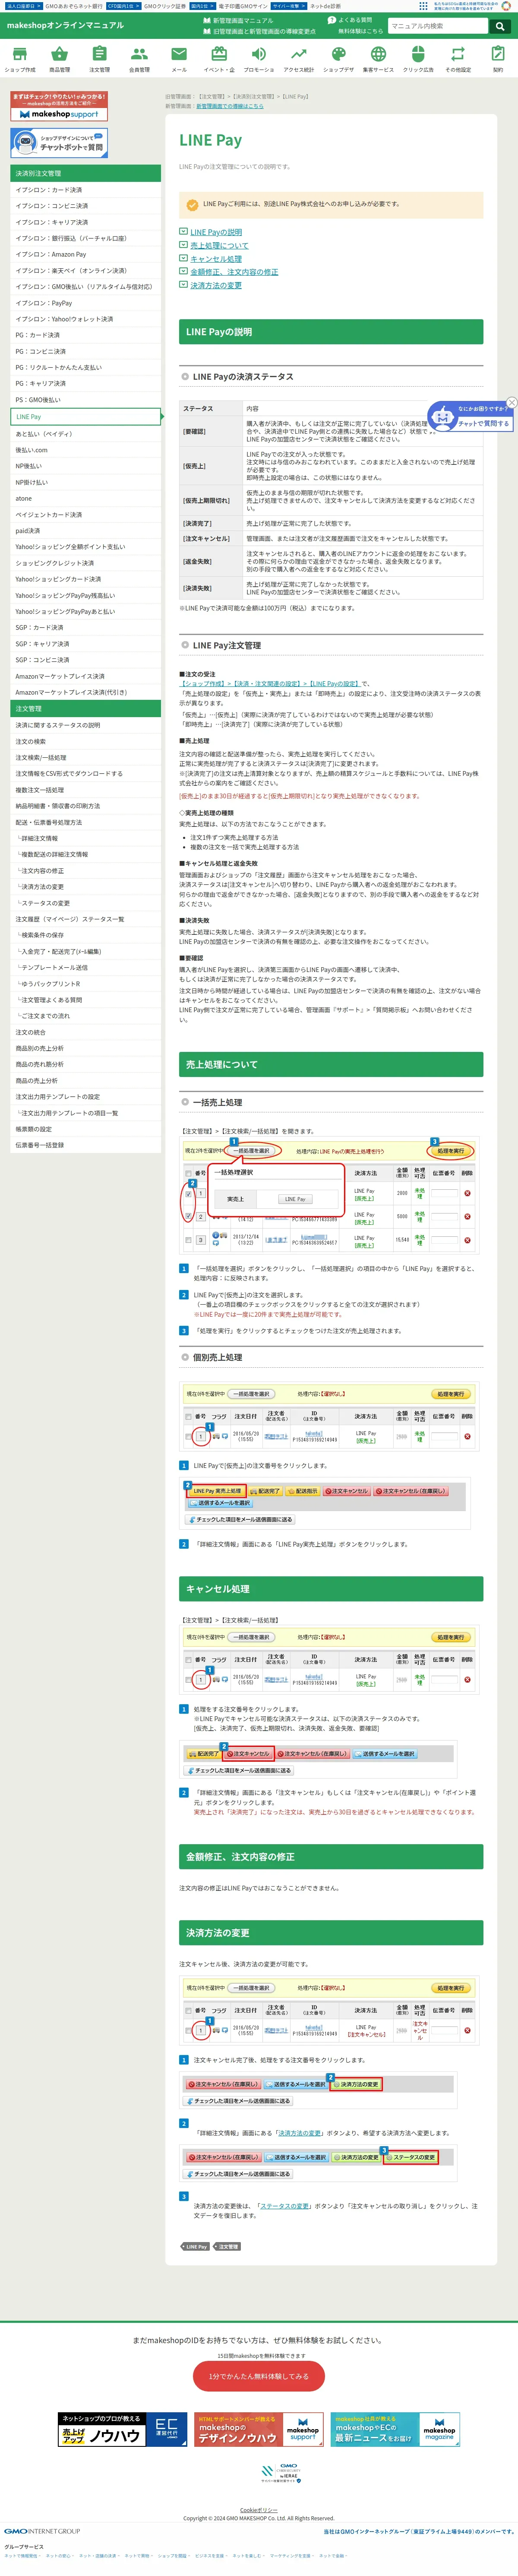This screenshot has height=2576, width=518.
Task: Open the イベント・企 calendar icon
Action: point(219,59)
